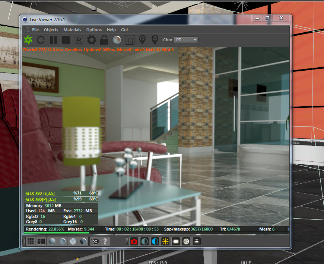Click the shuffle arrows icon
324x264 pixels.
coord(95,241)
